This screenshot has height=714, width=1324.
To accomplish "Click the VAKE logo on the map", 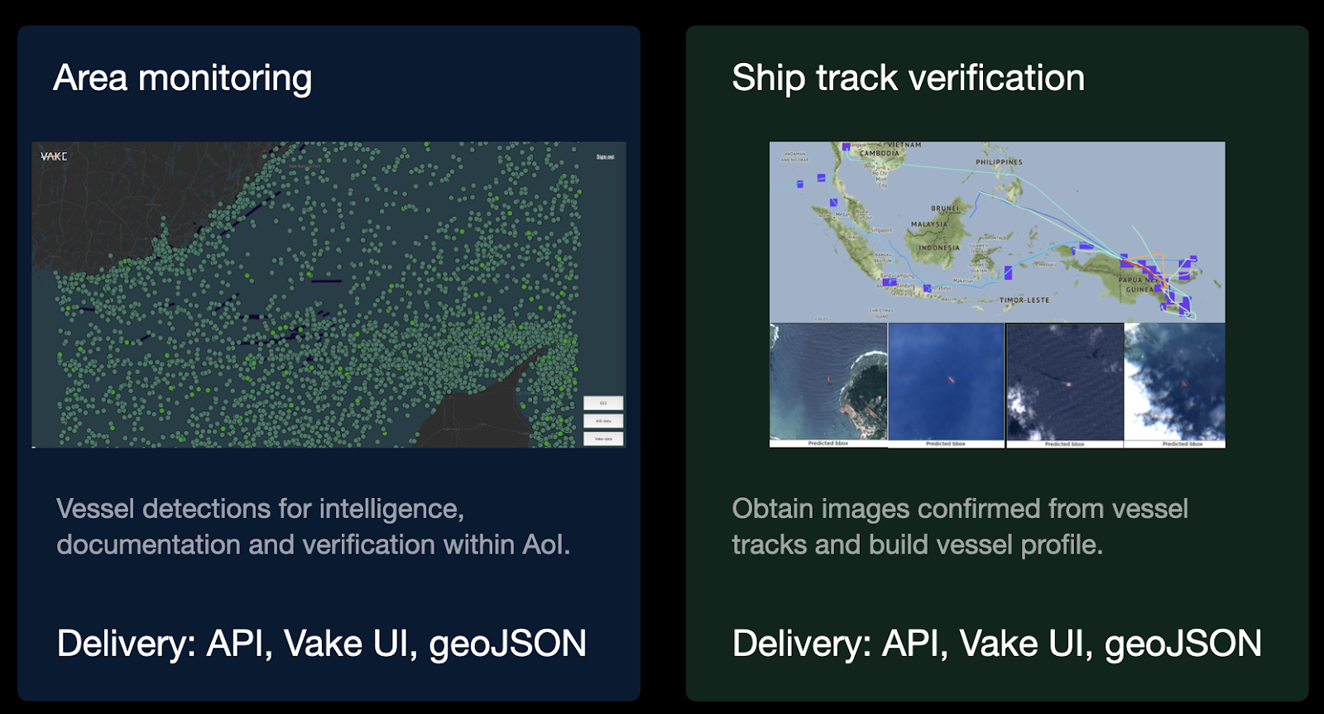I will (x=54, y=156).
